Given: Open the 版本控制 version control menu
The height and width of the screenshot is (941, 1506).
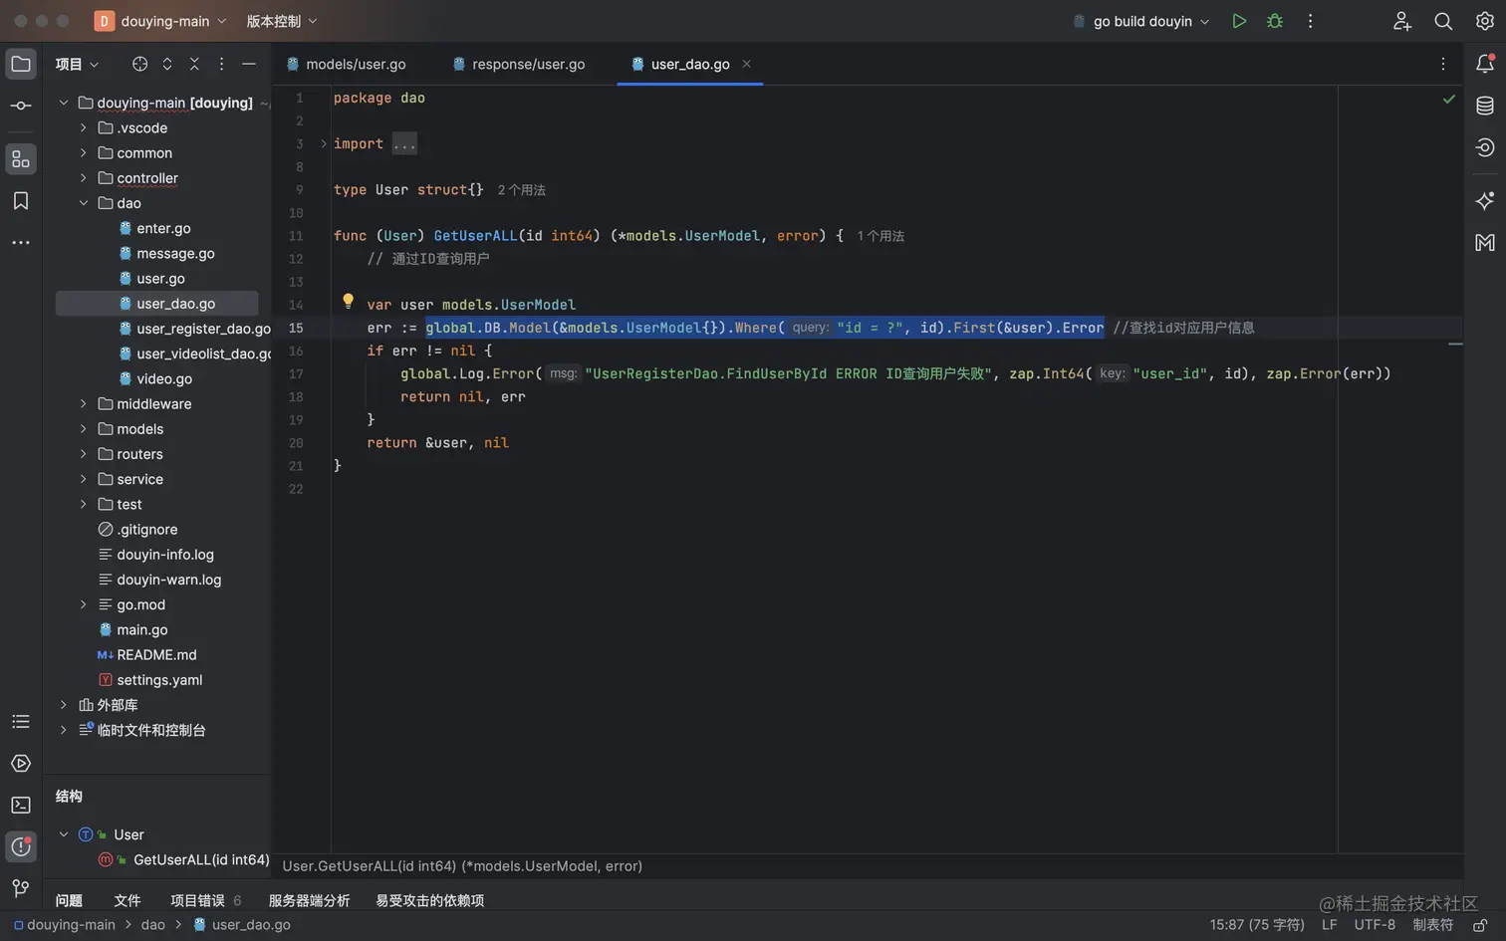Looking at the screenshot, I should point(282,21).
